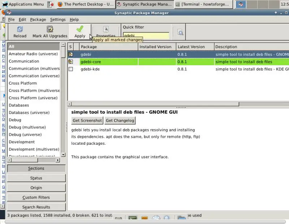Select Development (multiverse) section
The image size is (289, 224).
coord(34,149)
